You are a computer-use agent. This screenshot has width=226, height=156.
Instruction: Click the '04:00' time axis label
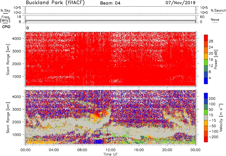[54, 150]
